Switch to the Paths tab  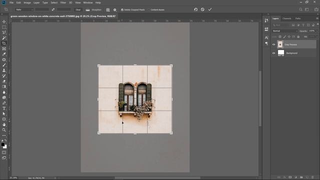298,18
